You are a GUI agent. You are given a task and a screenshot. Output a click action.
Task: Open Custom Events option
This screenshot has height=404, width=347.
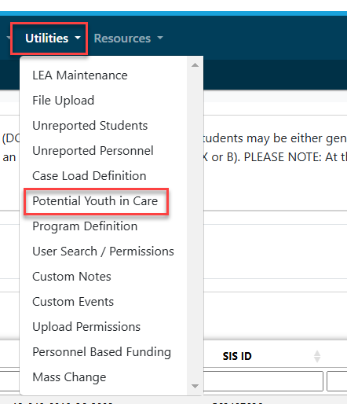click(73, 302)
